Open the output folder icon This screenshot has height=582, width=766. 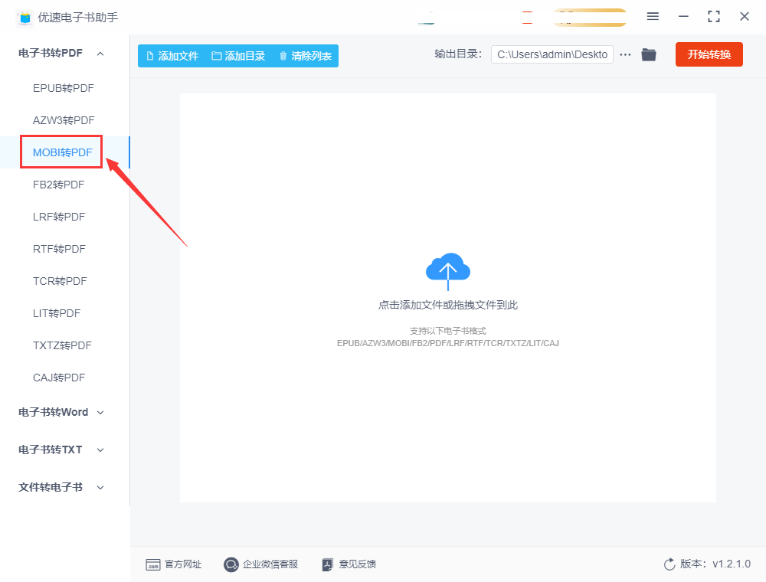649,54
